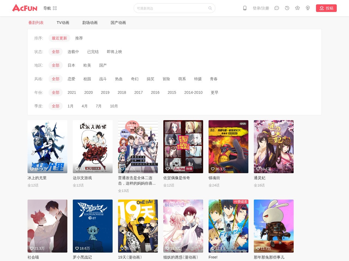Filter region by 日本
The height and width of the screenshot is (261, 349).
click(71, 65)
